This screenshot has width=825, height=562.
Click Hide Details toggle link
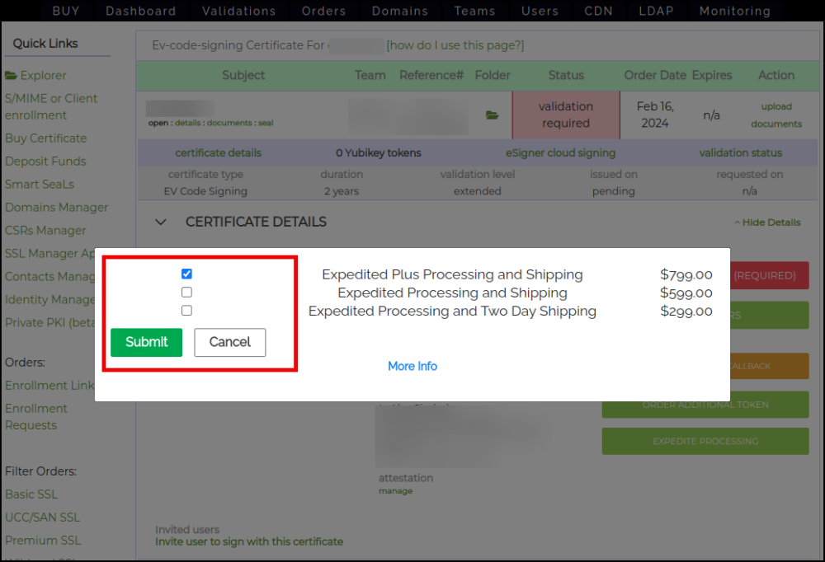coord(767,222)
